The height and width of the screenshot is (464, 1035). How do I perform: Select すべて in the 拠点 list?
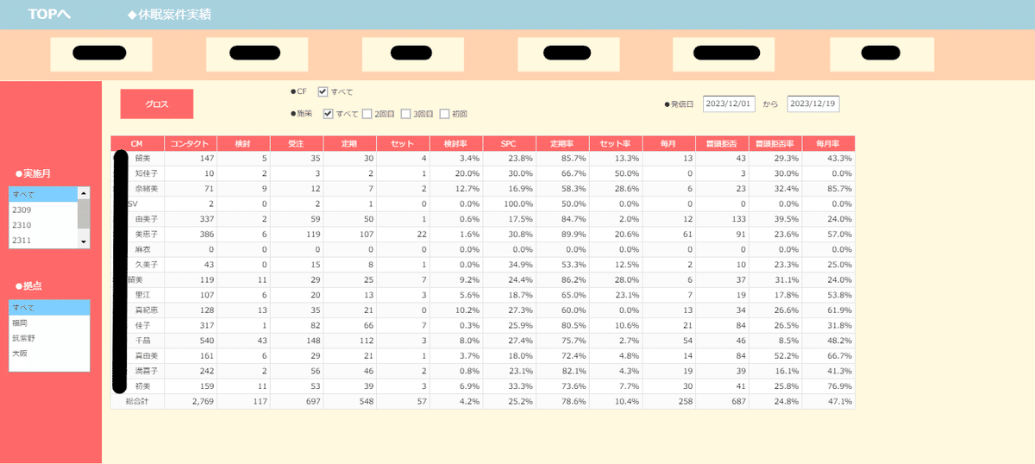coord(49,307)
